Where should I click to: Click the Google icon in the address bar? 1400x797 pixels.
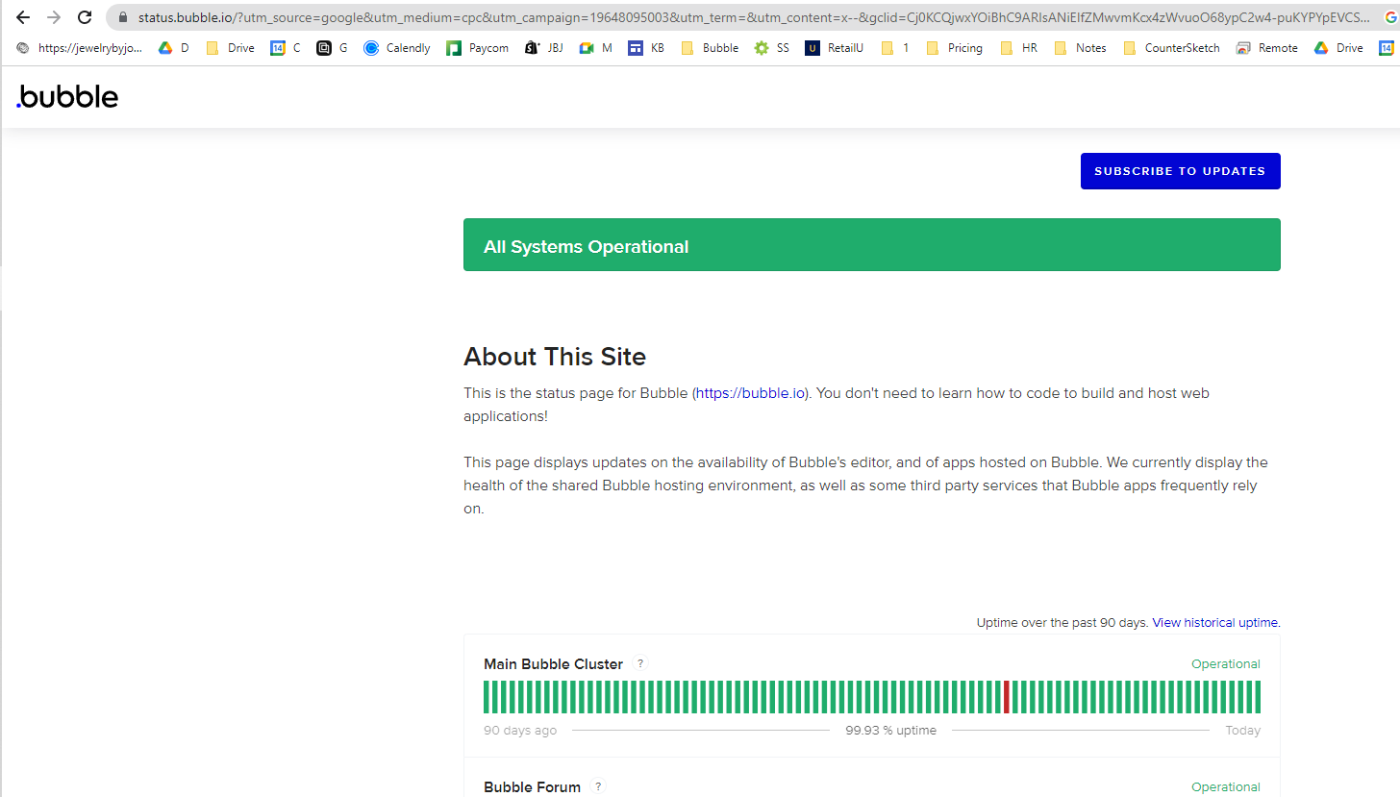point(1390,17)
